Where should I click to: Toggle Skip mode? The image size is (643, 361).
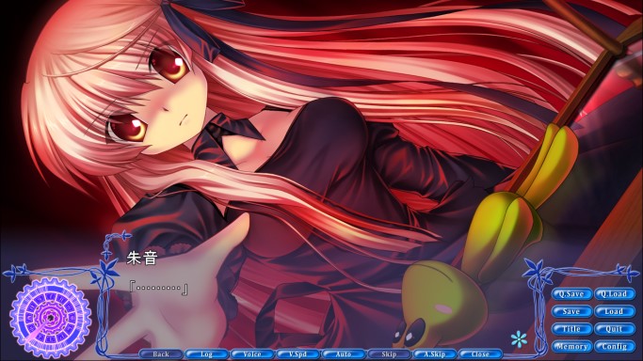coord(389,354)
